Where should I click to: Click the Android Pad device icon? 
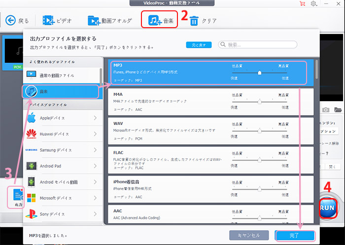pyautogui.click(x=32, y=166)
